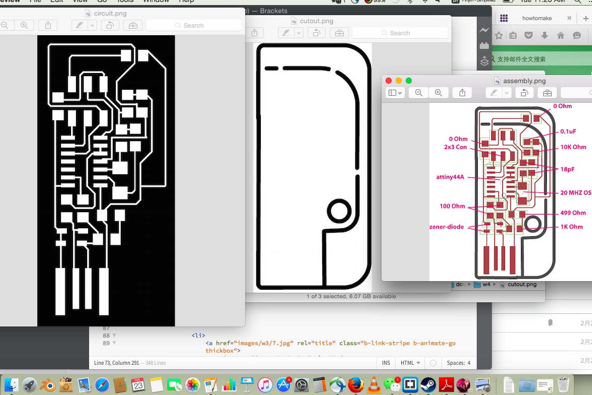Click highlight tool in circuit.png toolbar

80,25
